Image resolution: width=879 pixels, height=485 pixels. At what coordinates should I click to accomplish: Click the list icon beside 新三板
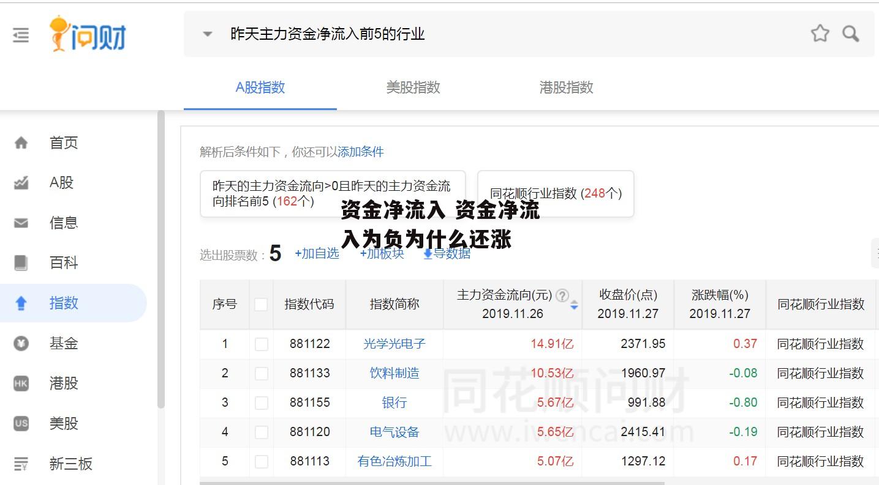point(21,464)
